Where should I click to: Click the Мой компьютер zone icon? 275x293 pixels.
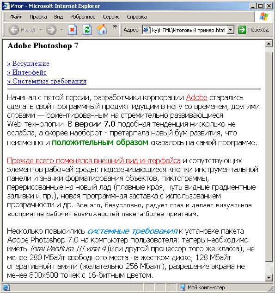click(x=183, y=287)
